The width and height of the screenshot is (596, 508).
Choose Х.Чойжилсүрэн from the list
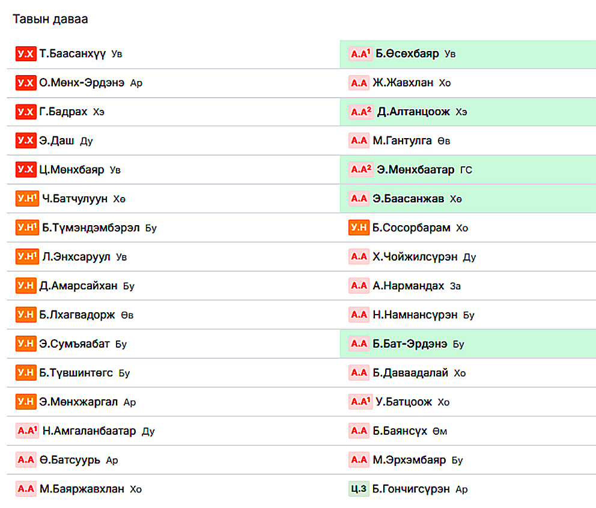click(415, 257)
